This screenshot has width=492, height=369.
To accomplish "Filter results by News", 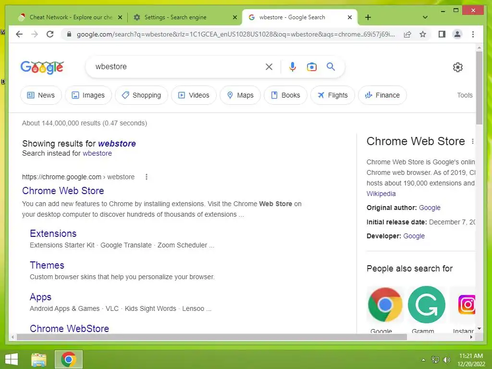I will 41,95.
